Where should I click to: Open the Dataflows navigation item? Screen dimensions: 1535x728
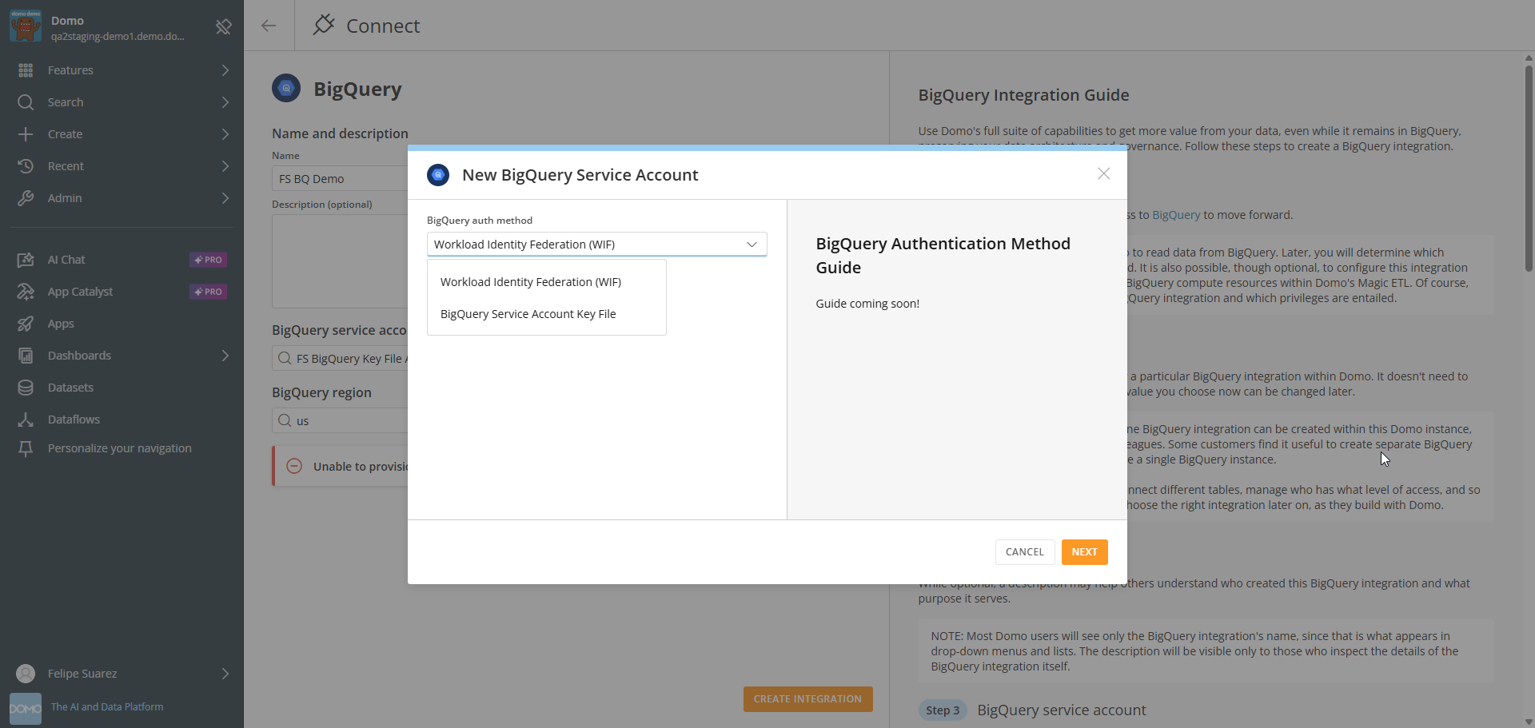[122, 420]
